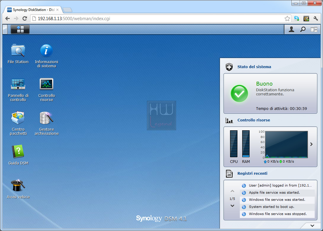This screenshot has height=231, width=323.
Task: Click the DSM search magnifier icon
Action: (303, 30)
